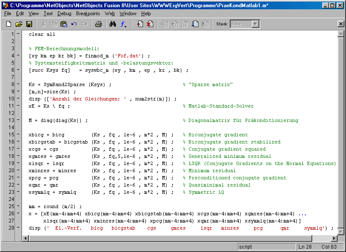Save the current script
The image size is (346, 252).
pos(28,24)
